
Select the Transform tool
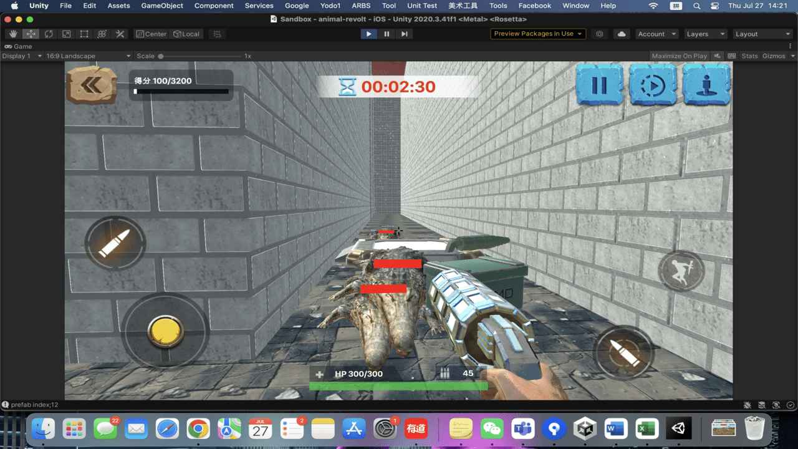[x=102, y=34]
